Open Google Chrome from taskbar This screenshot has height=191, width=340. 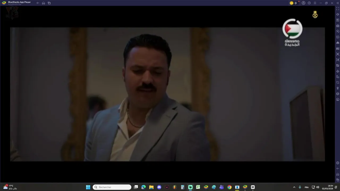point(229,187)
